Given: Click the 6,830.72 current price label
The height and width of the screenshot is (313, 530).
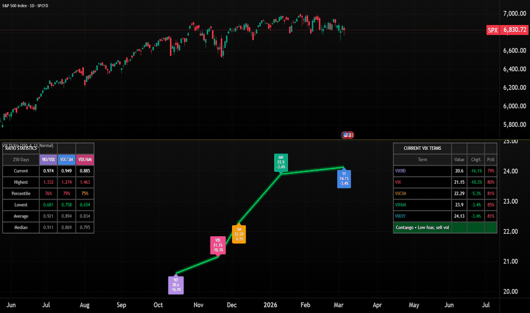Looking at the screenshot, I should 515,30.
